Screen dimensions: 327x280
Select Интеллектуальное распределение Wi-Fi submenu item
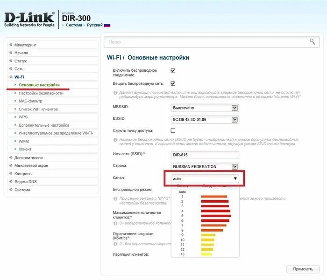click(52, 133)
